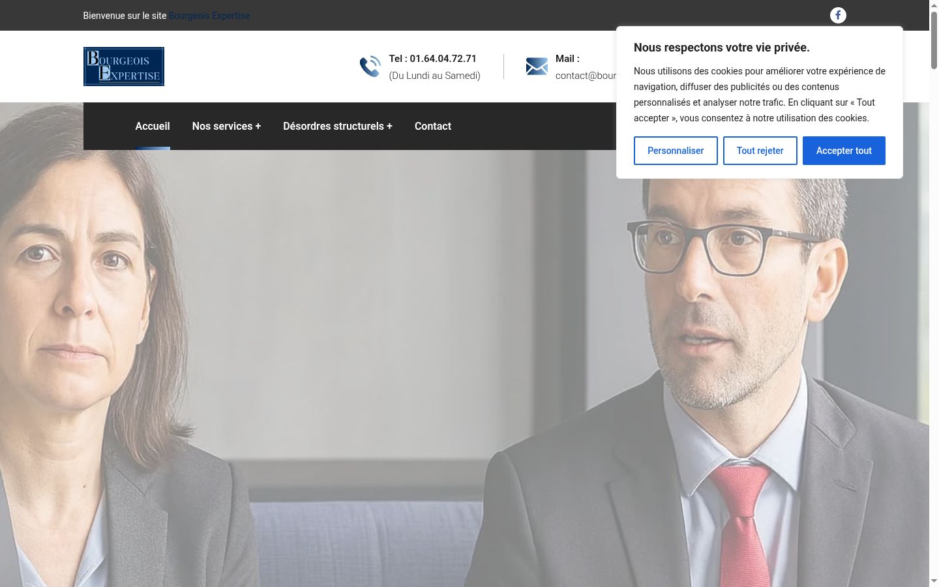939x587 pixels.
Task: Click the "Bienvenue sur le site" text
Action: click(125, 16)
